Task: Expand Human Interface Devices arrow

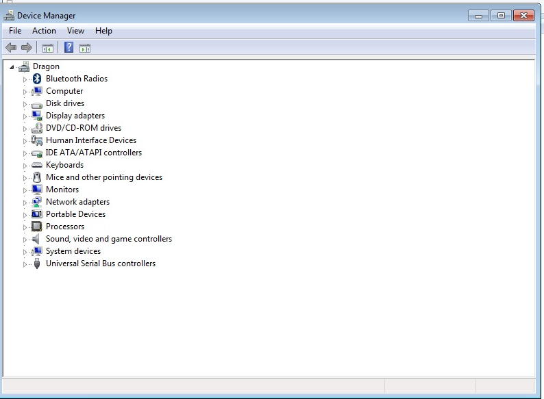Action: point(25,141)
